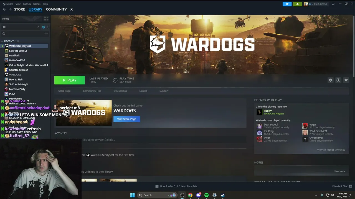Open Steam notifications bell
Screen dimensions: 355x199
pyautogui.click(x=297, y=4)
